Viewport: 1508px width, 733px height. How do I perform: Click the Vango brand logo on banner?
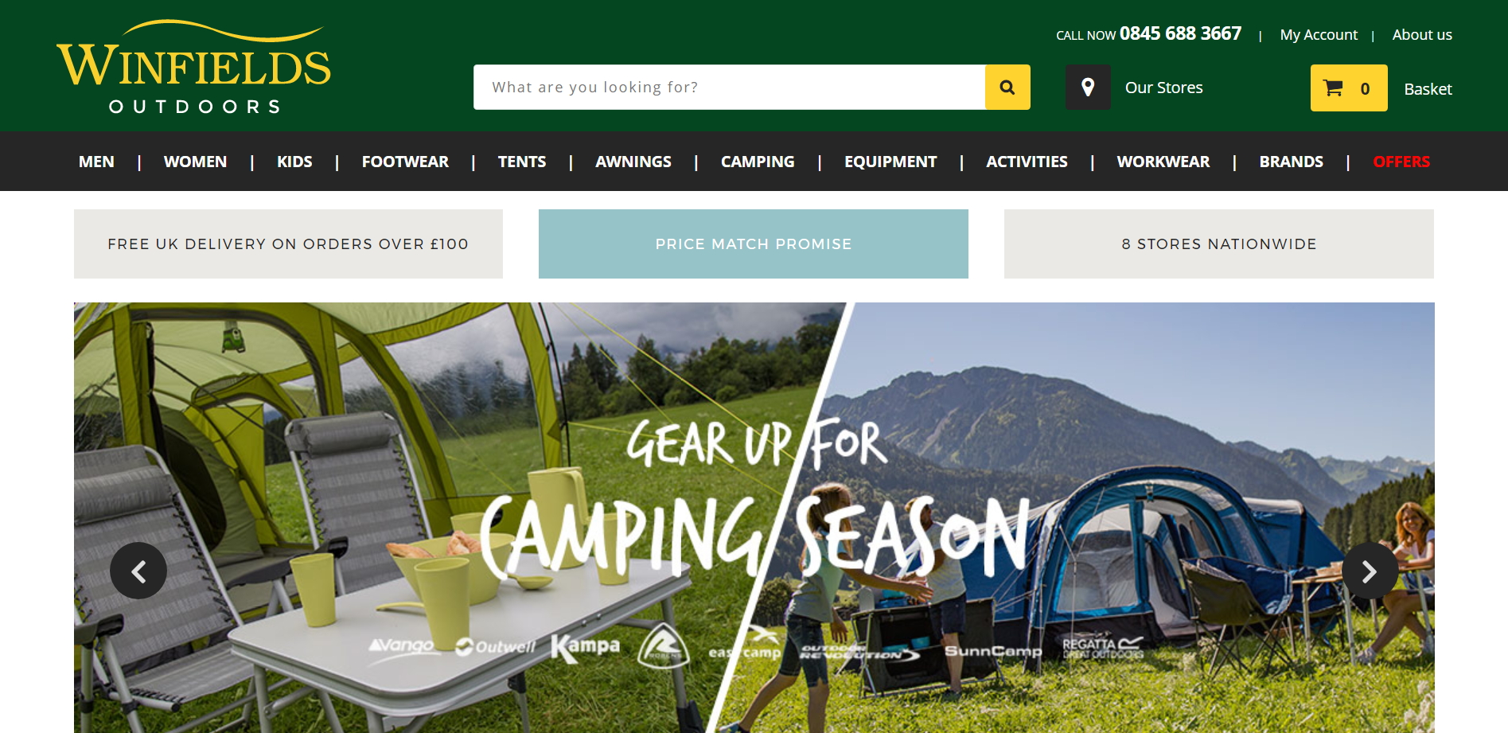click(402, 645)
